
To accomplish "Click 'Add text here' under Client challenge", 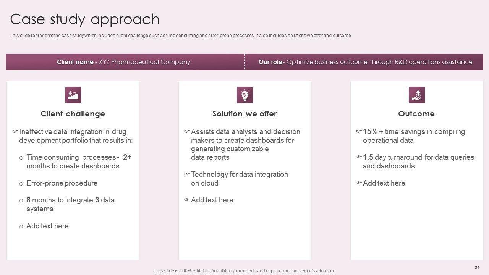I will coord(47,226).
